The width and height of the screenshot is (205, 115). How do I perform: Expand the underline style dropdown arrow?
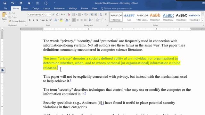pos(40,20)
